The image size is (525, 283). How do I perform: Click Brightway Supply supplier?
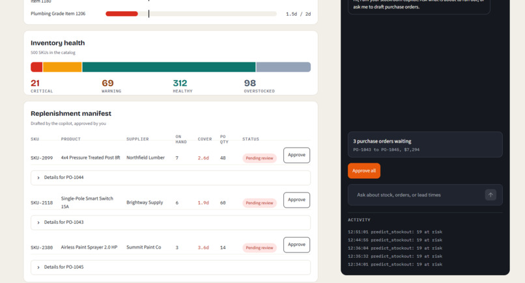pyautogui.click(x=145, y=202)
